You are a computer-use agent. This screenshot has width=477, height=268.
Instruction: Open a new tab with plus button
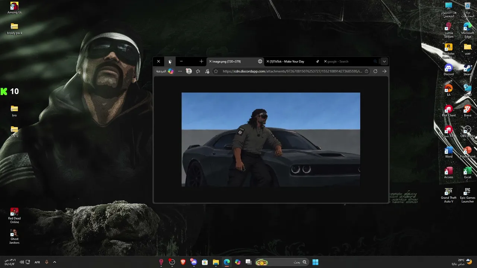[x=201, y=61]
